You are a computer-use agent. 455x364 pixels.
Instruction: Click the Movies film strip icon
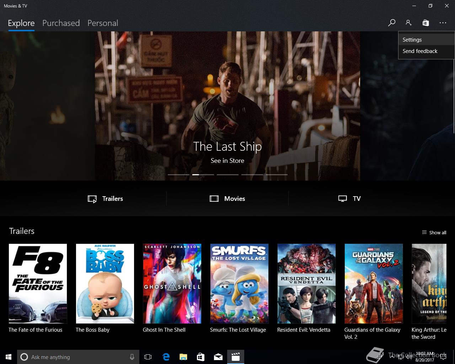pyautogui.click(x=214, y=199)
